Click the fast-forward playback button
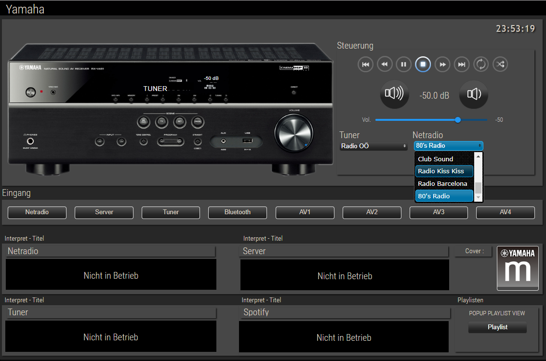The height and width of the screenshot is (361, 546). (x=442, y=64)
